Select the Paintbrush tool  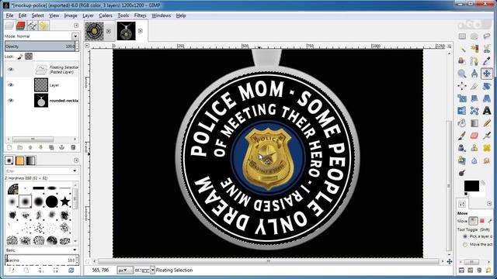click(x=462, y=136)
